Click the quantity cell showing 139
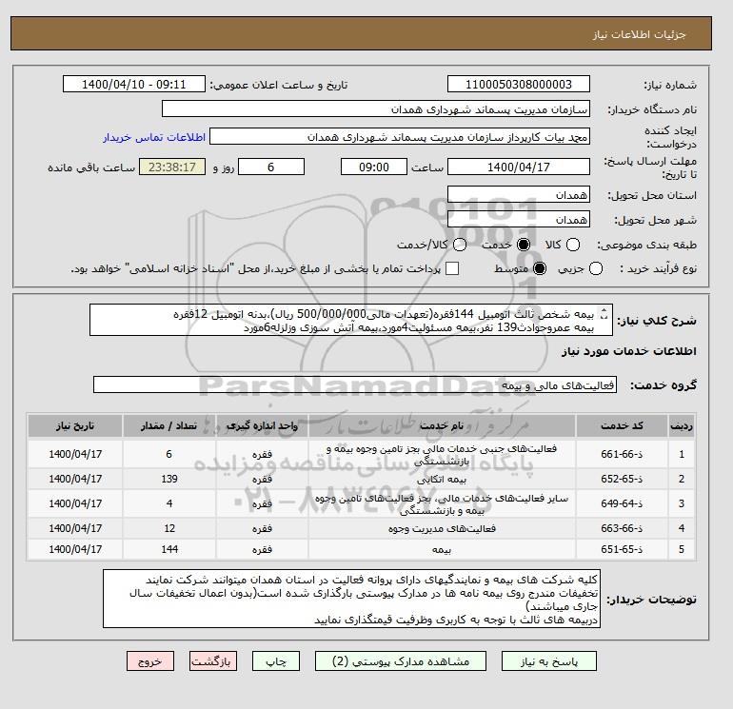The image size is (733, 709). point(169,479)
